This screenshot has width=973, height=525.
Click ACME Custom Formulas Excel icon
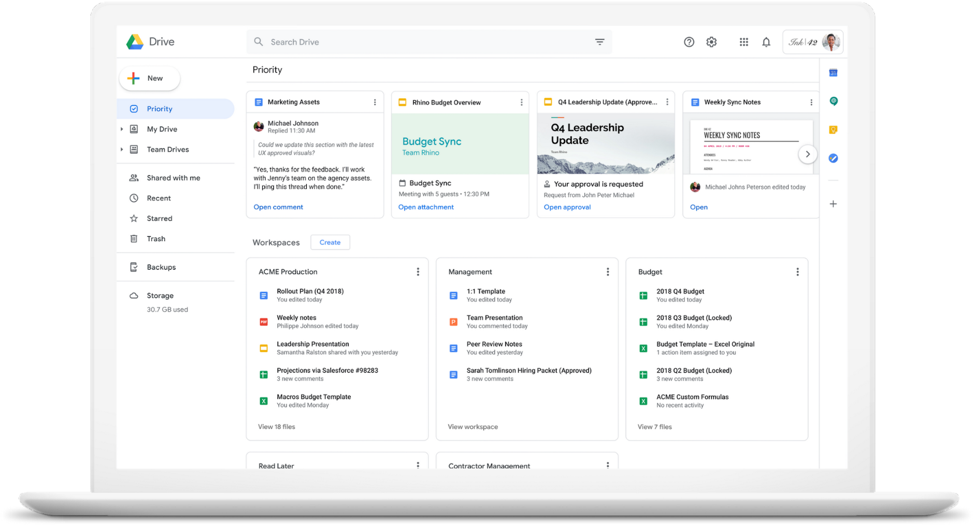(x=643, y=401)
